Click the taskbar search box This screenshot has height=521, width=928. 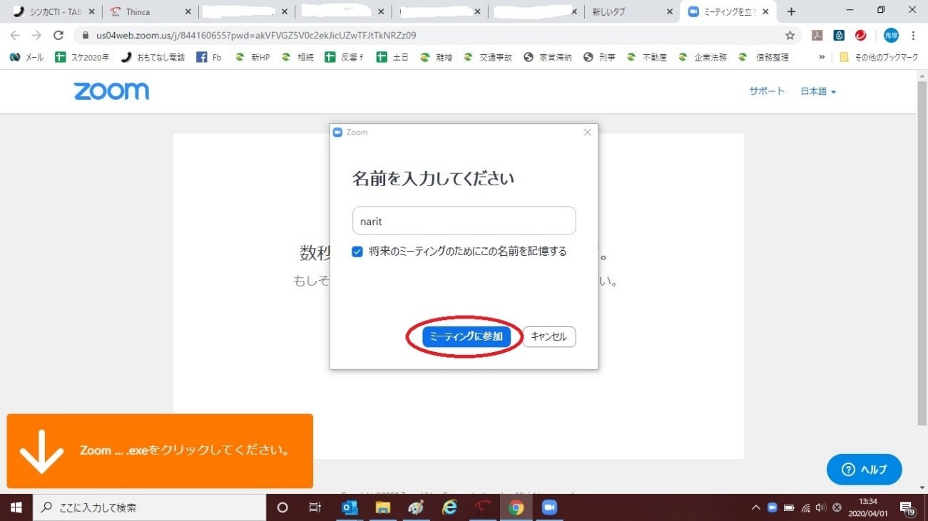tap(149, 507)
